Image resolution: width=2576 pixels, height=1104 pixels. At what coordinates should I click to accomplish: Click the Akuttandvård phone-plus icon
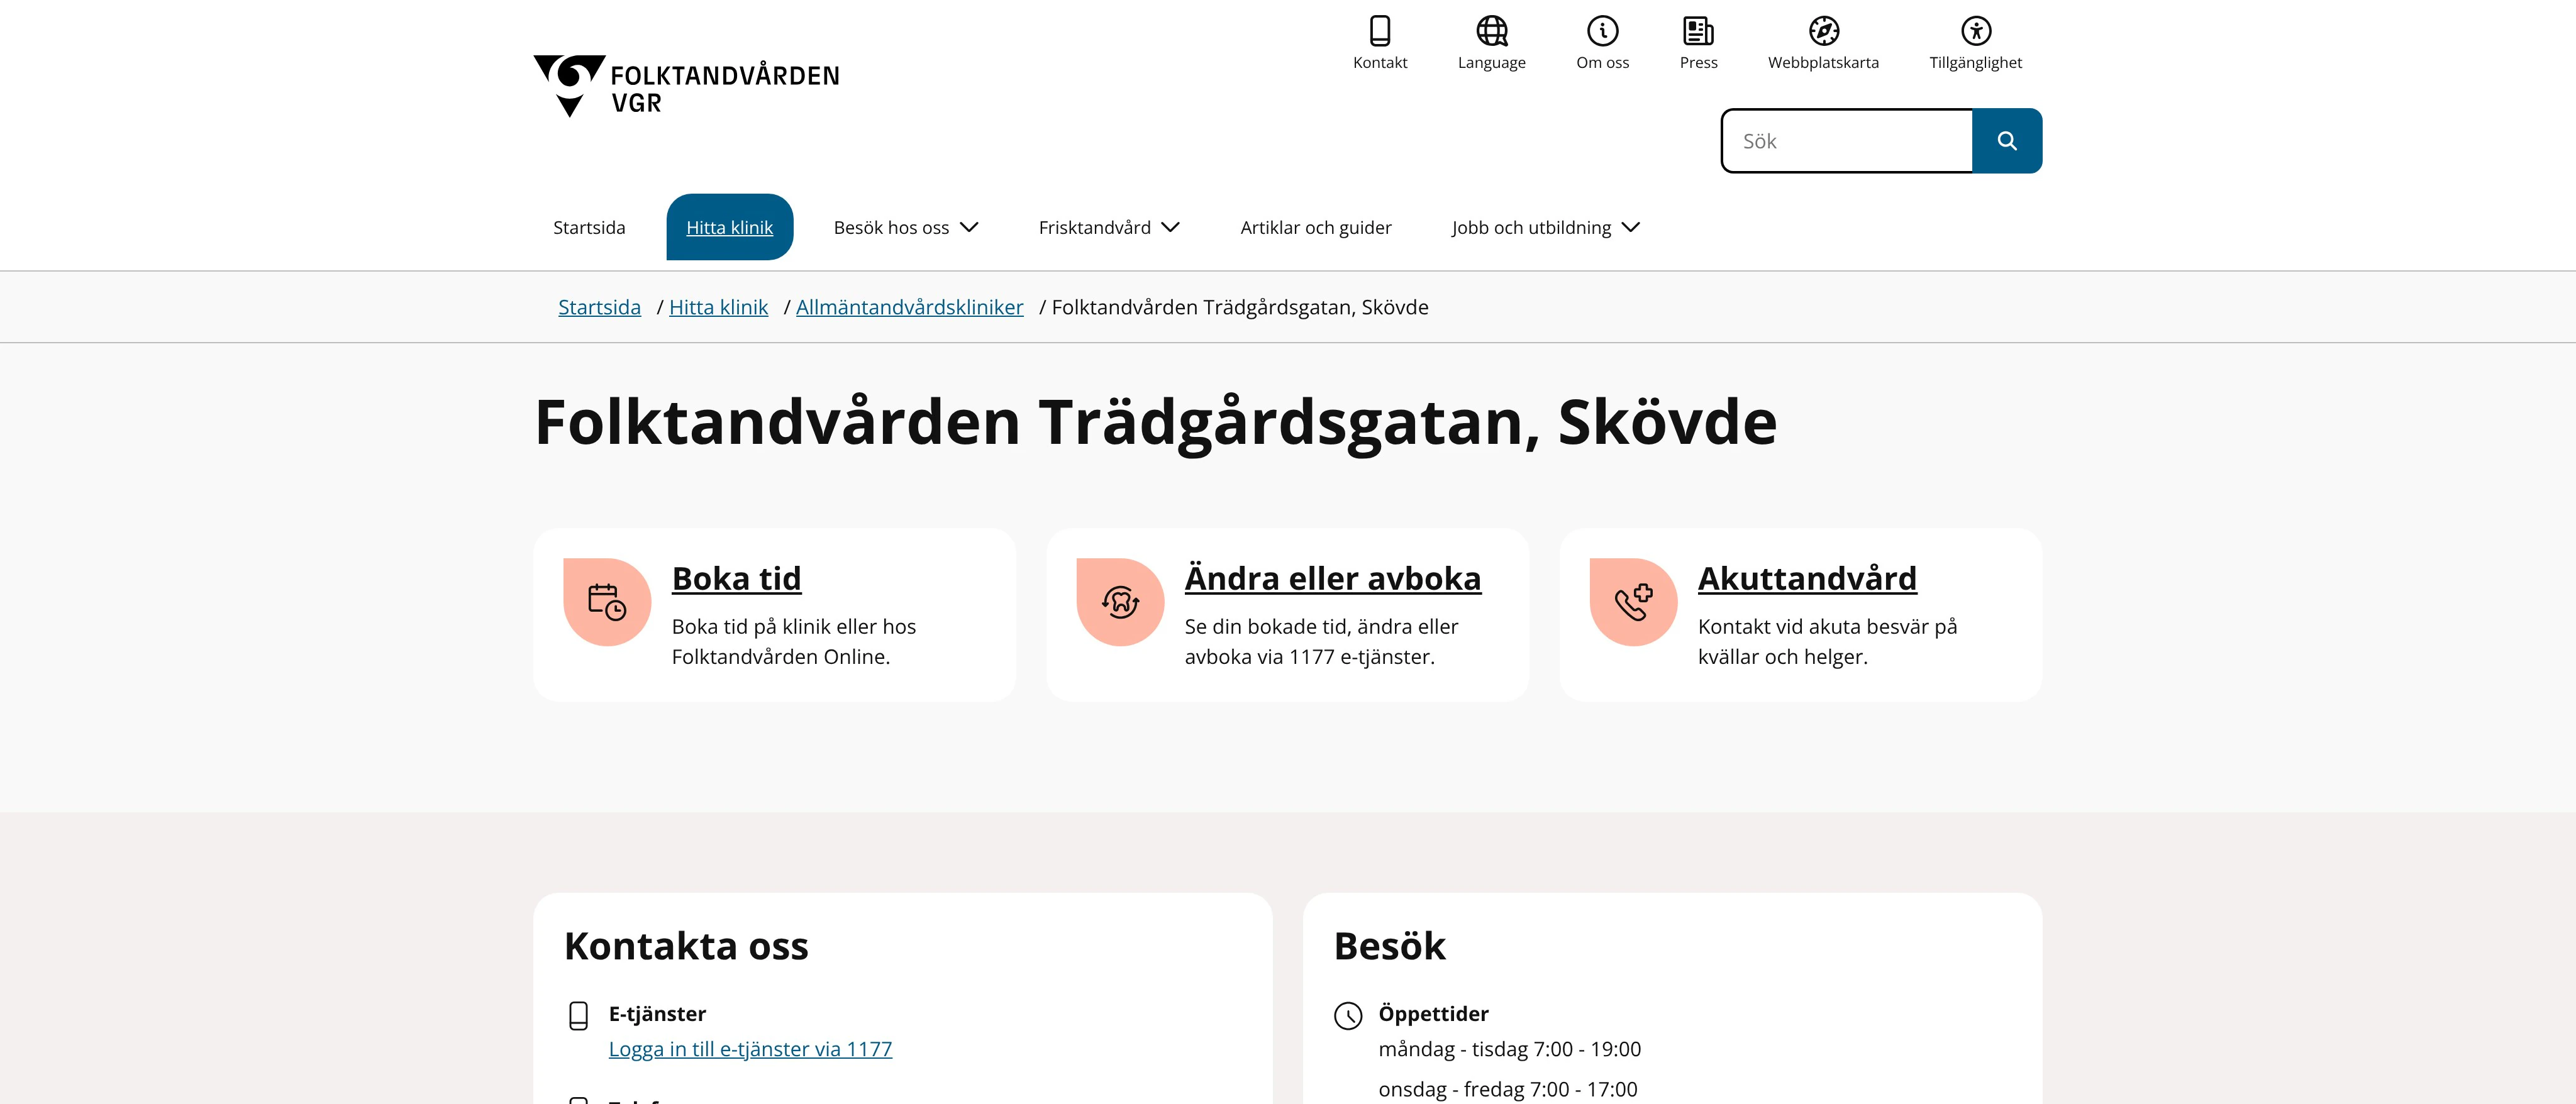tap(1634, 602)
